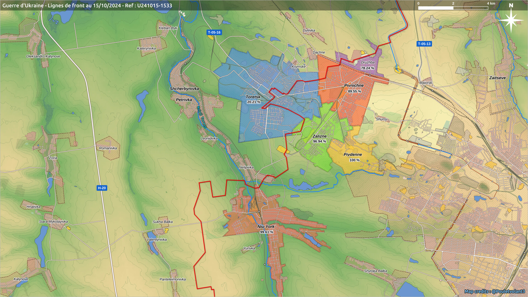The image size is (528, 297).
Task: Click the T-05-13 road shield
Action: click(x=424, y=44)
